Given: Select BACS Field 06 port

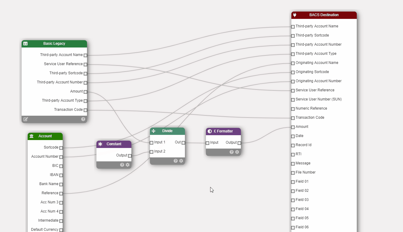Looking at the screenshot, I should pyautogui.click(x=293, y=227).
